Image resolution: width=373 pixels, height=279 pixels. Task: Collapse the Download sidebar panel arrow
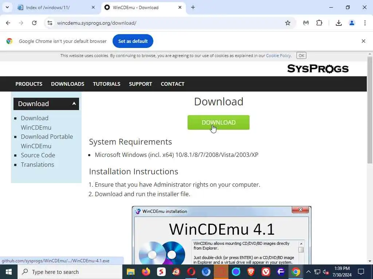click(74, 104)
